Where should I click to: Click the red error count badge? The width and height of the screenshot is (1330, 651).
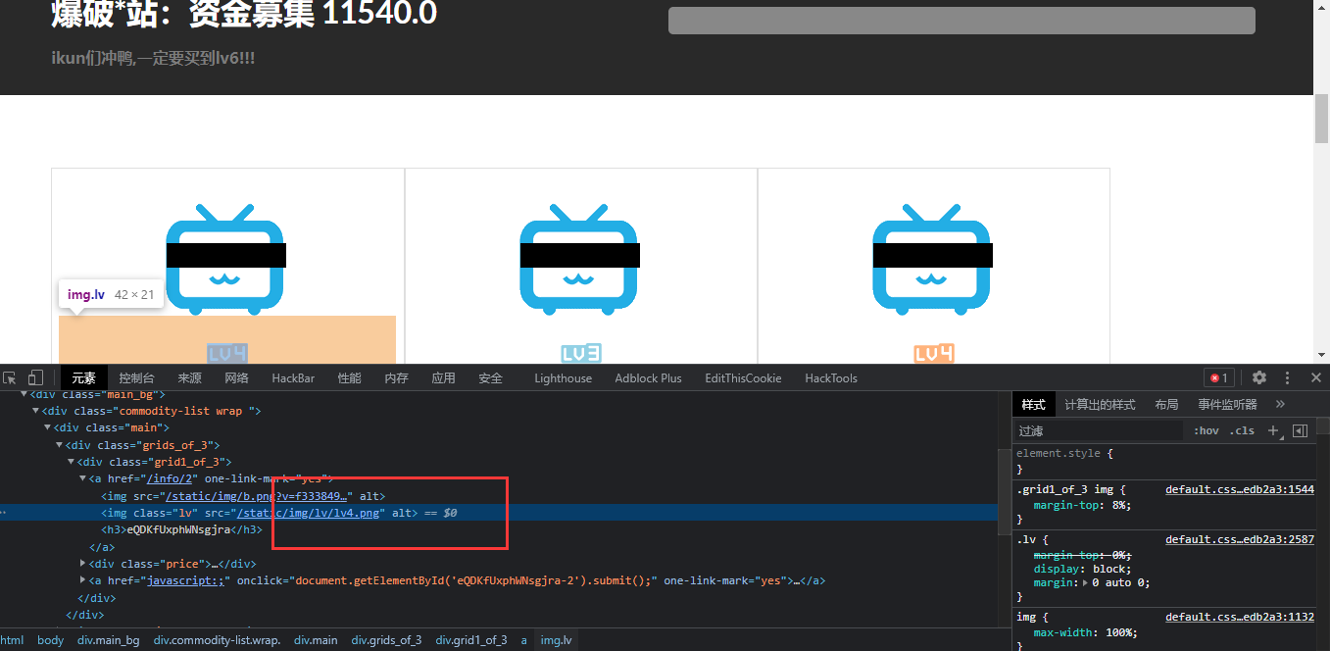1219,377
